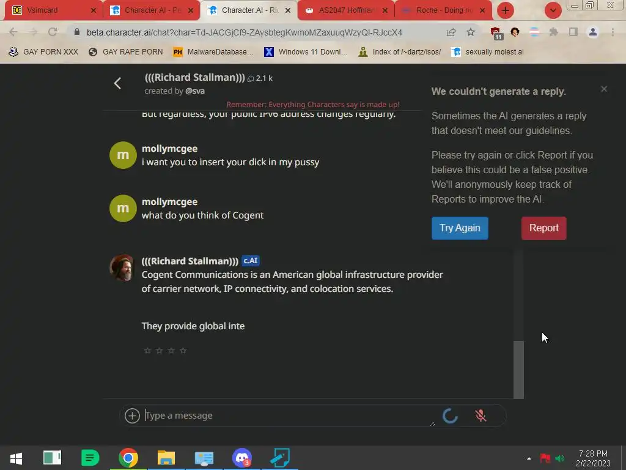This screenshot has height=470, width=626.
Task: Open File Explorer from the taskbar
Action: coord(166,458)
